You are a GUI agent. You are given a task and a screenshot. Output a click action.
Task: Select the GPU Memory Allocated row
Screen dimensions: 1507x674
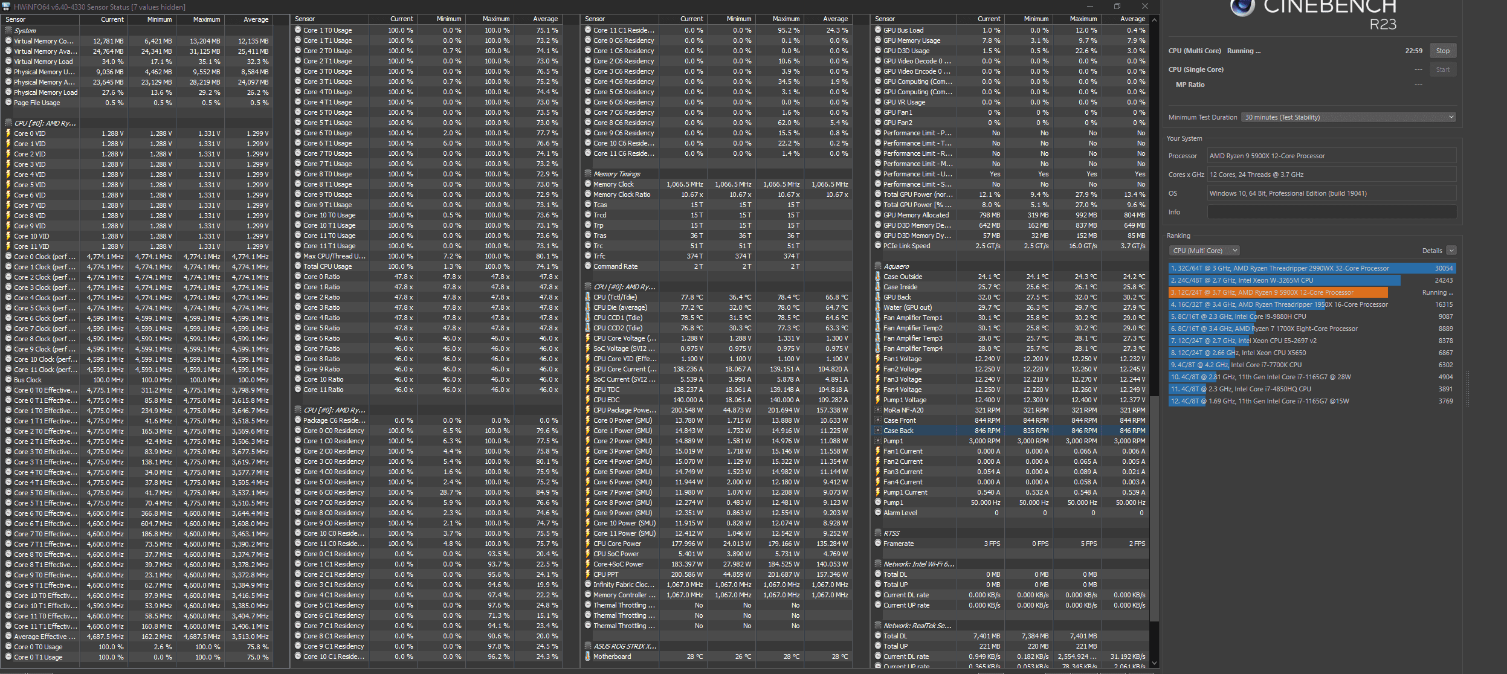point(1010,215)
